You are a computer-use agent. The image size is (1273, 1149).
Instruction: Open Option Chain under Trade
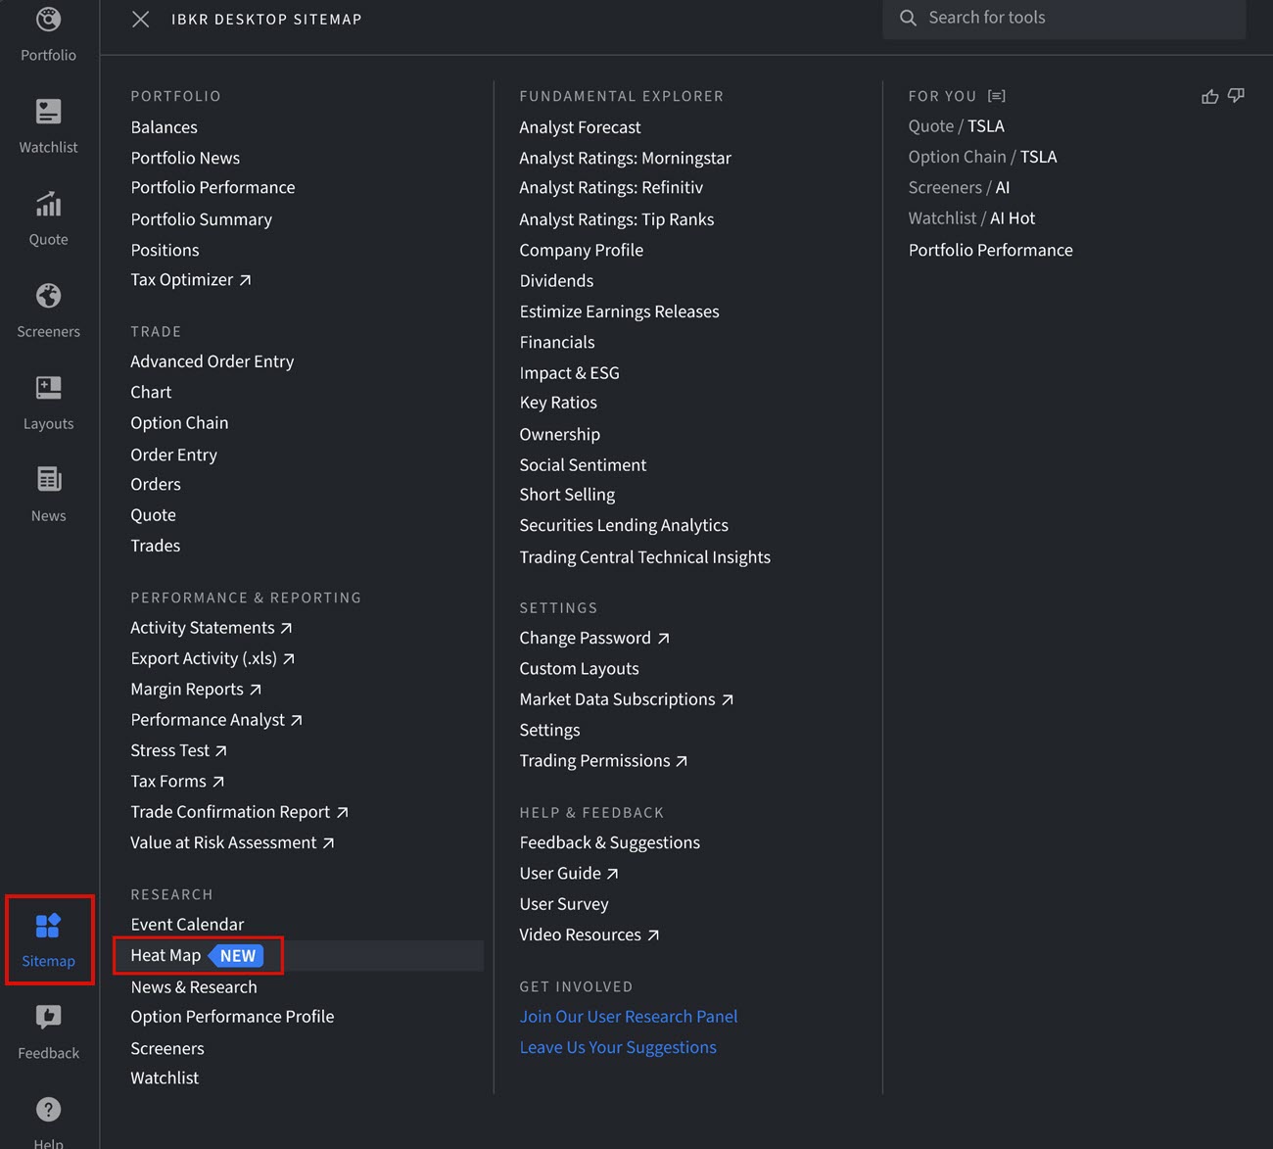pyautogui.click(x=179, y=422)
